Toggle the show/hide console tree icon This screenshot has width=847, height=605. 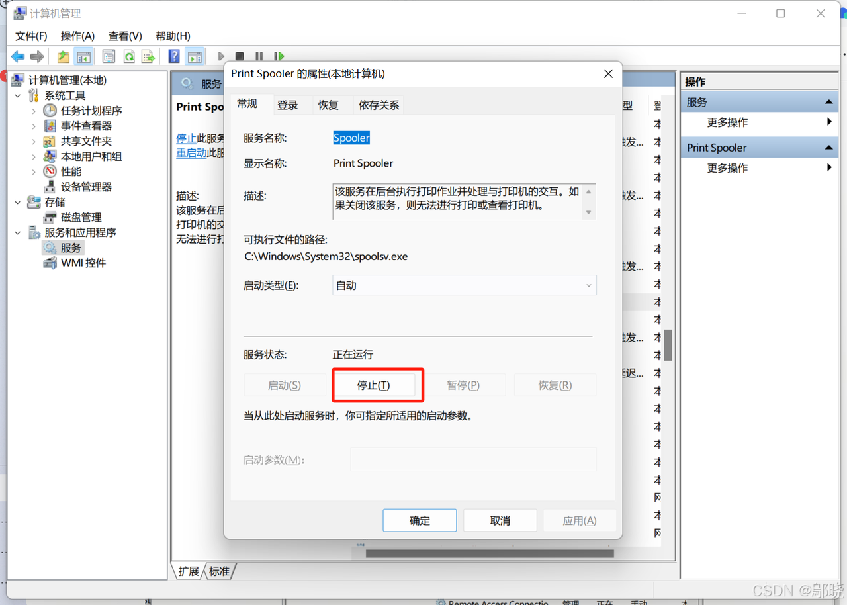point(83,57)
